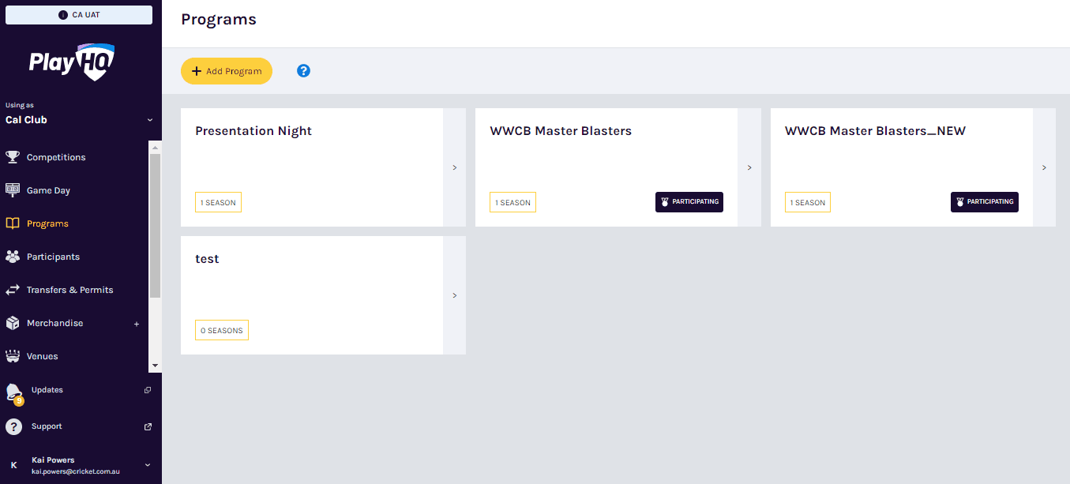Image resolution: width=1070 pixels, height=484 pixels.
Task: Click the Competitions trophy icon
Action: (13, 157)
